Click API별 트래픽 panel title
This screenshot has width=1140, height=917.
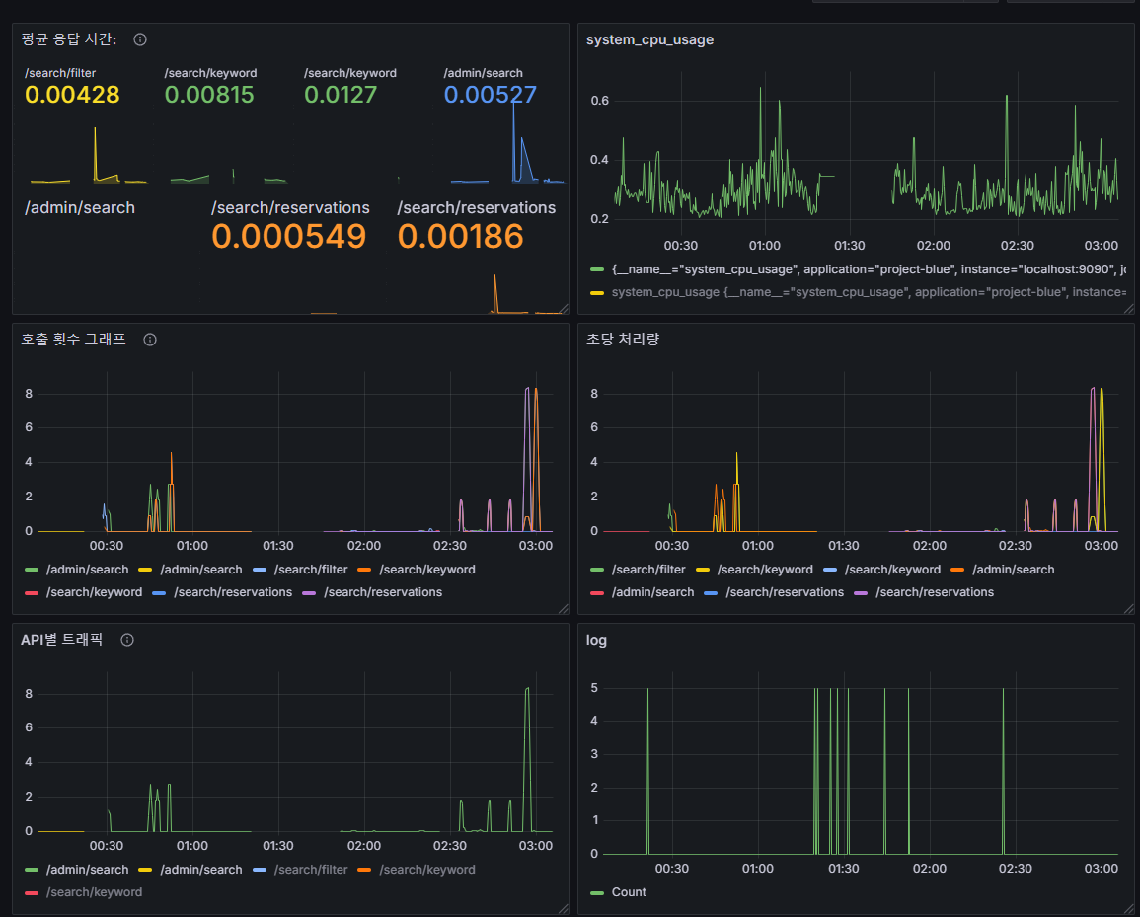tap(62, 640)
